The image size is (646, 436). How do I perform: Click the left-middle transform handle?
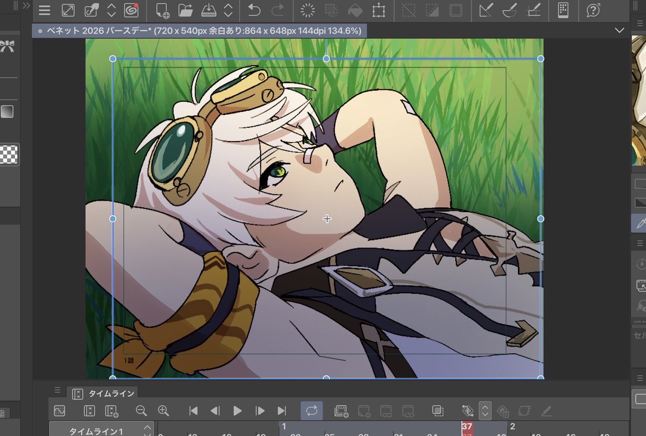click(113, 219)
